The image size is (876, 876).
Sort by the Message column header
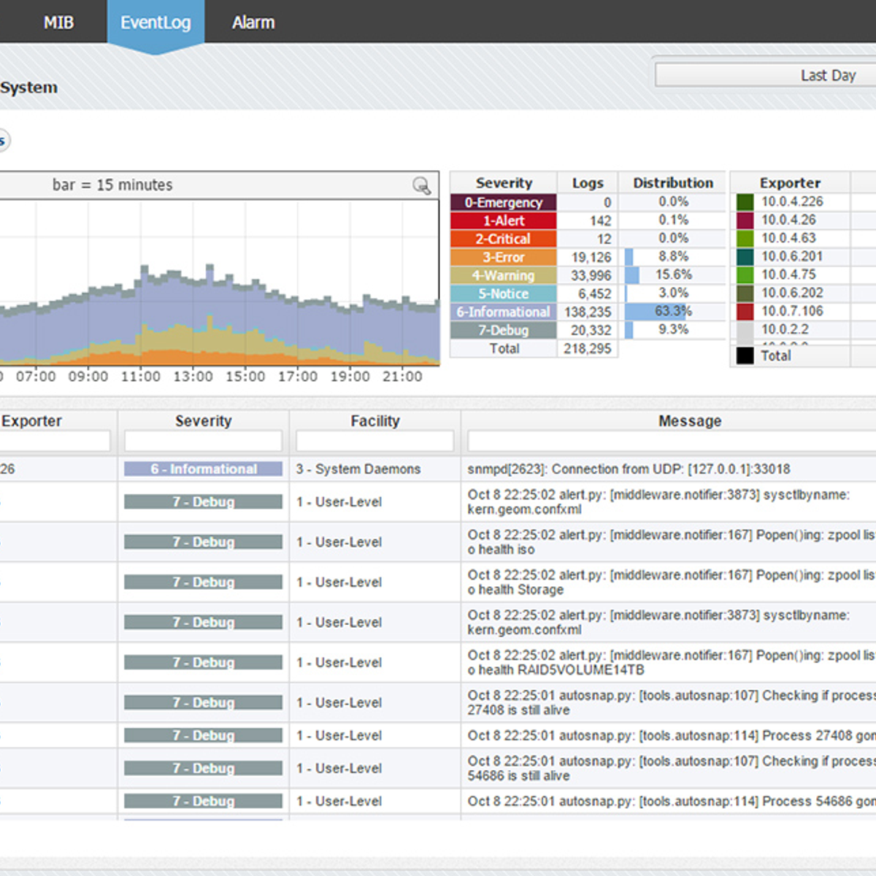689,421
